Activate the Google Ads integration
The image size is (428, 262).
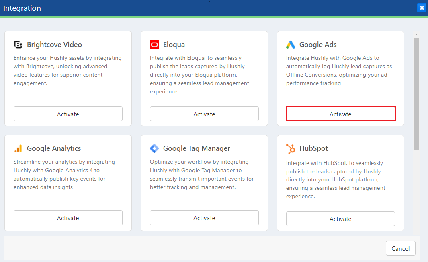[341, 114]
